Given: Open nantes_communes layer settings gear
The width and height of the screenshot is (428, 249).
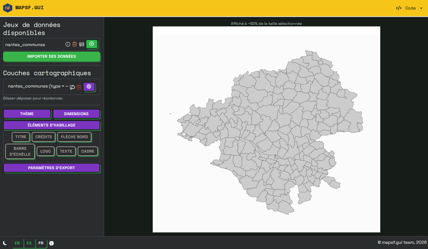Looking at the screenshot, I should pos(89,87).
